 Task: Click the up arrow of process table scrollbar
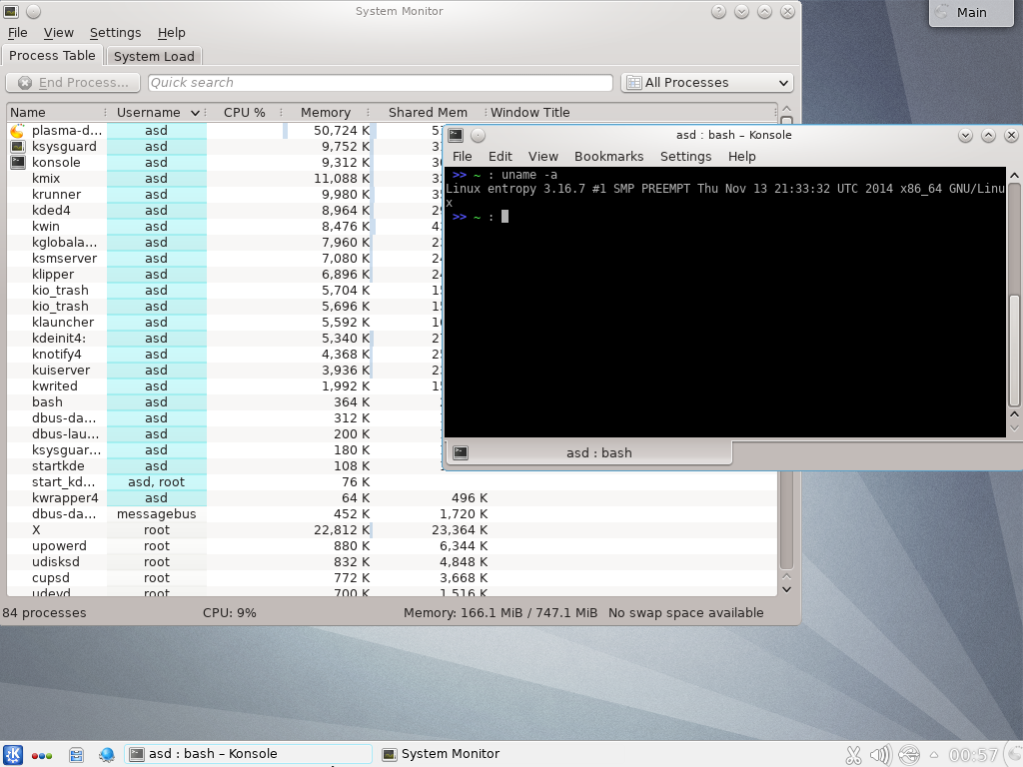(x=786, y=109)
